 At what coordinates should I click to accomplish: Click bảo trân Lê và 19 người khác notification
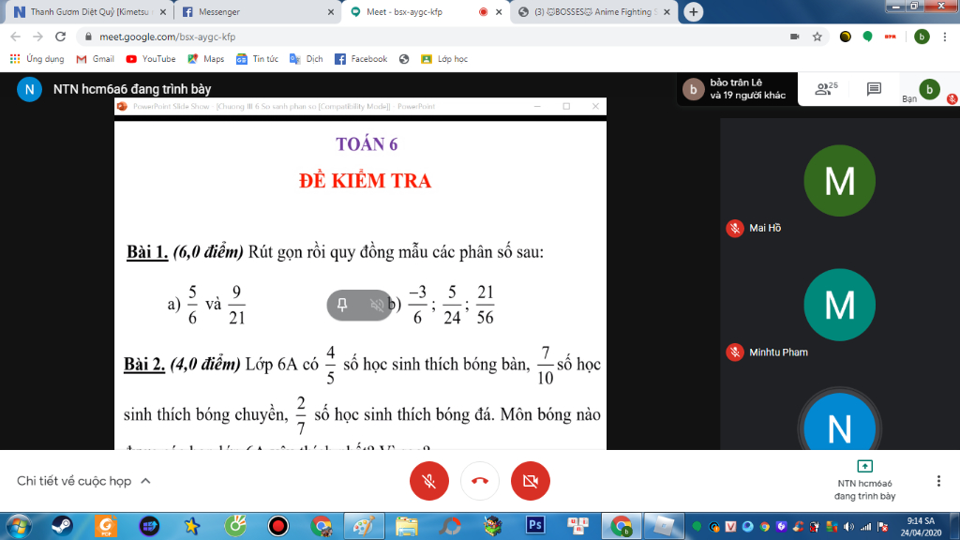tap(737, 89)
